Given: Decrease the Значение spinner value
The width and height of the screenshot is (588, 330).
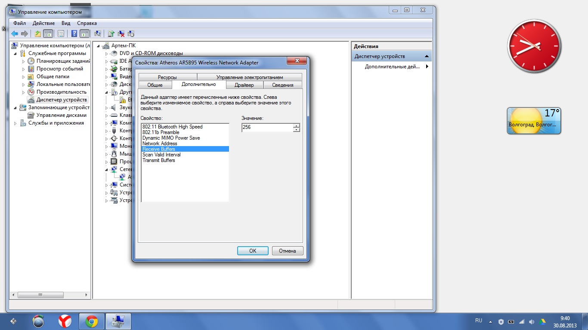Looking at the screenshot, I should (296, 130).
